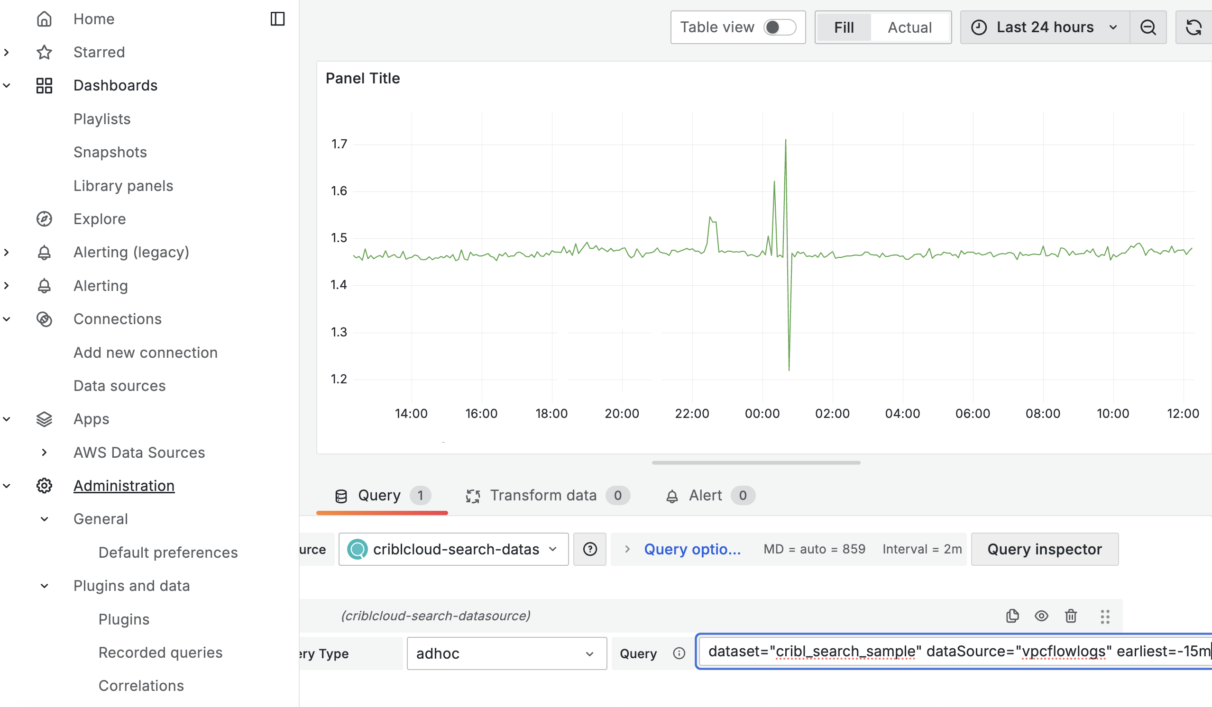Switch to the Transform data tab
1212x707 pixels.
(542, 495)
